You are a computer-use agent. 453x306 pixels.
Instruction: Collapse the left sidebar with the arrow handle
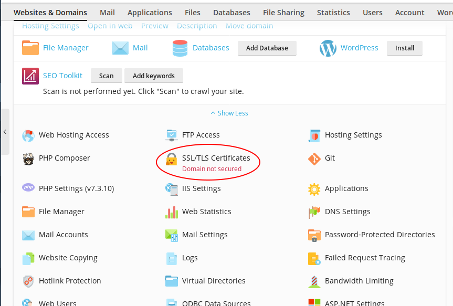pos(5,132)
